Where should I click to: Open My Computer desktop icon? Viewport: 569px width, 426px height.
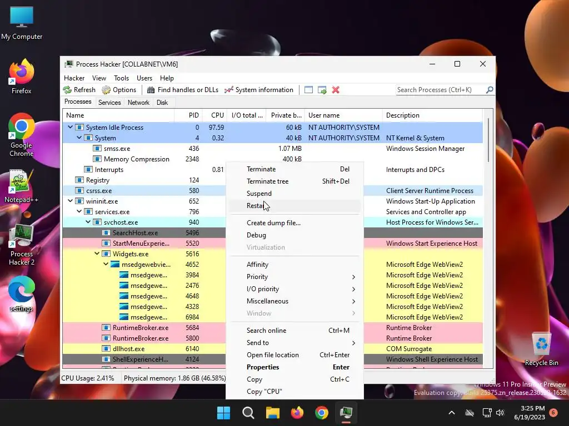(22, 23)
